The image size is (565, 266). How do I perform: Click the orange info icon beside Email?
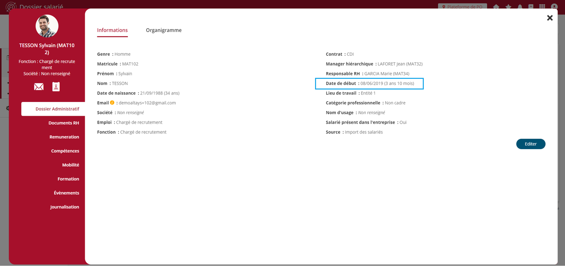112,103
